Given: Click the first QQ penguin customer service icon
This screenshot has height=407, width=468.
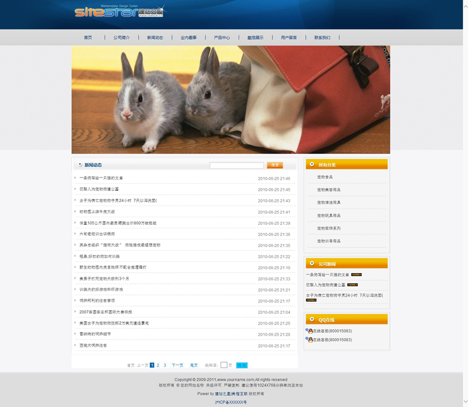Looking at the screenshot, I should click(x=308, y=331).
